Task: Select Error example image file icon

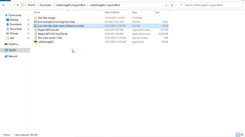Action: pos(36,22)
